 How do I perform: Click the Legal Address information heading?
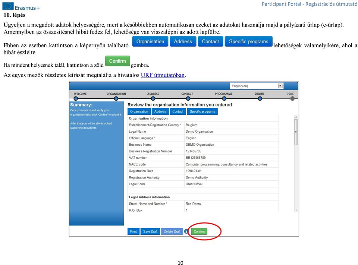(149, 197)
